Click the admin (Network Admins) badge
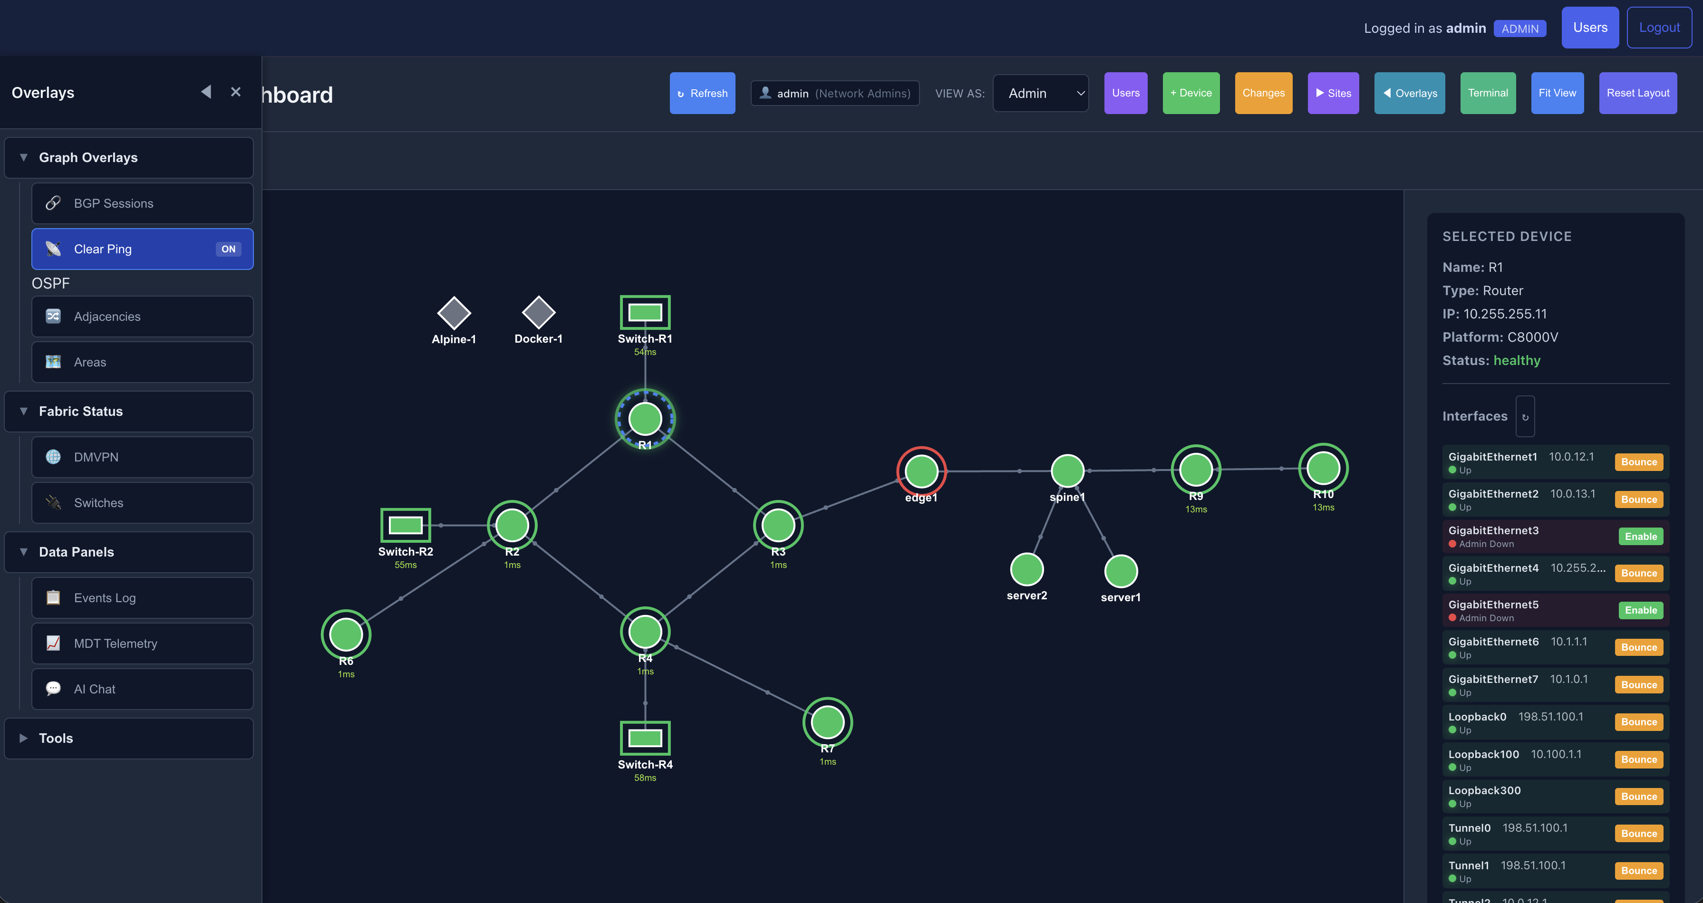 click(835, 93)
